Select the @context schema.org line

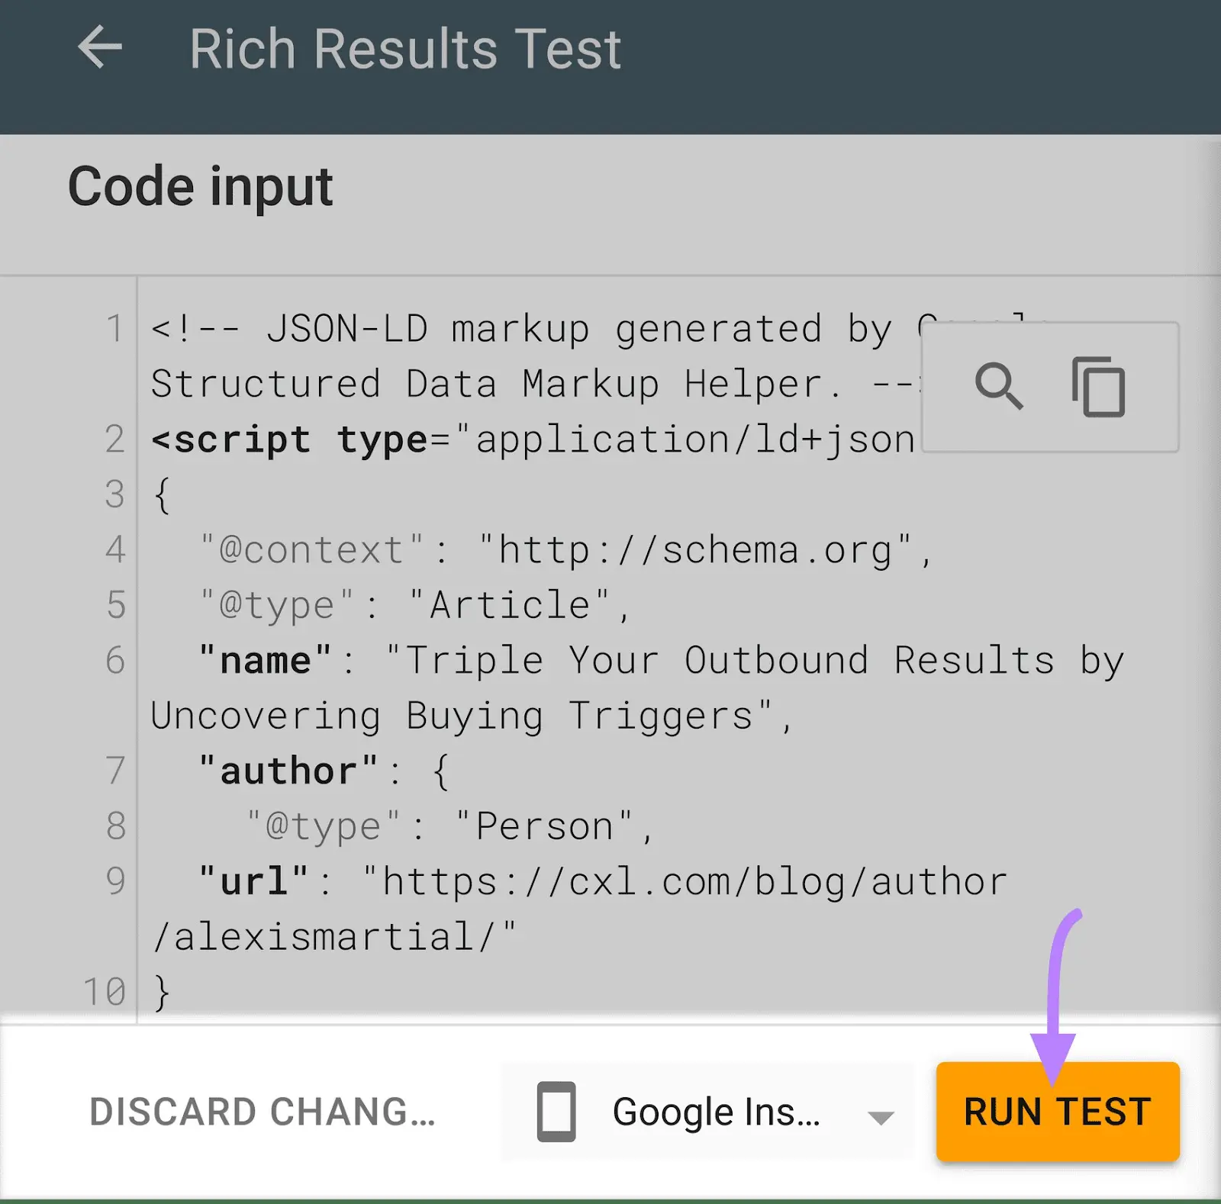tap(565, 549)
